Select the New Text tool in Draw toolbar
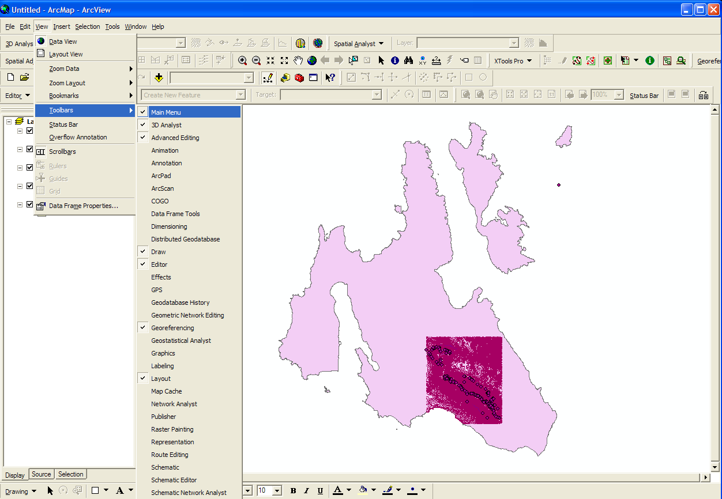 pyautogui.click(x=120, y=491)
